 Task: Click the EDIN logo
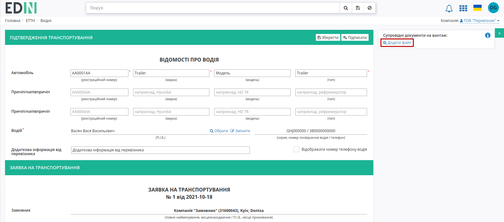click(x=21, y=8)
